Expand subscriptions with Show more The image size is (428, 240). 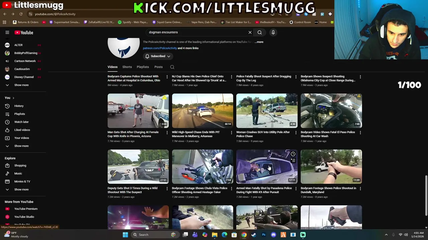21,85
